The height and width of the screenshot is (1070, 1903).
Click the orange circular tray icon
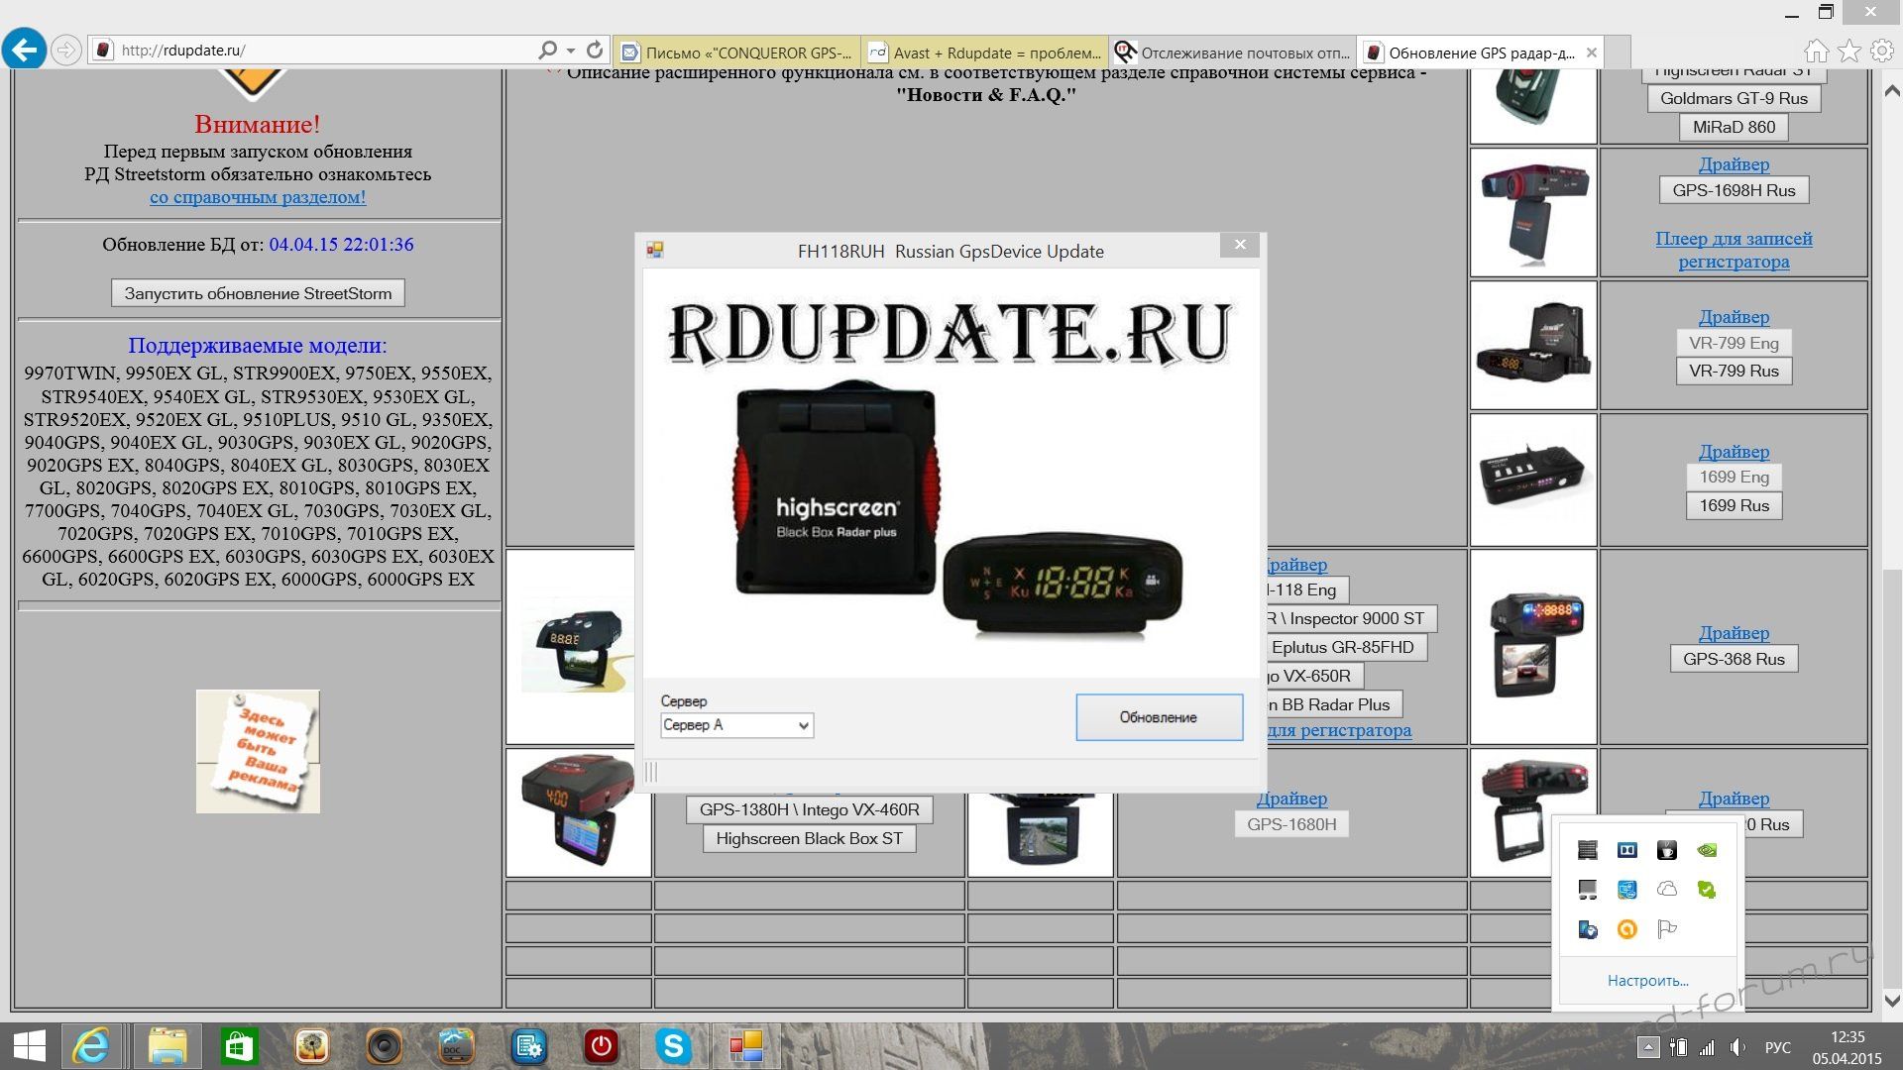[1626, 929]
